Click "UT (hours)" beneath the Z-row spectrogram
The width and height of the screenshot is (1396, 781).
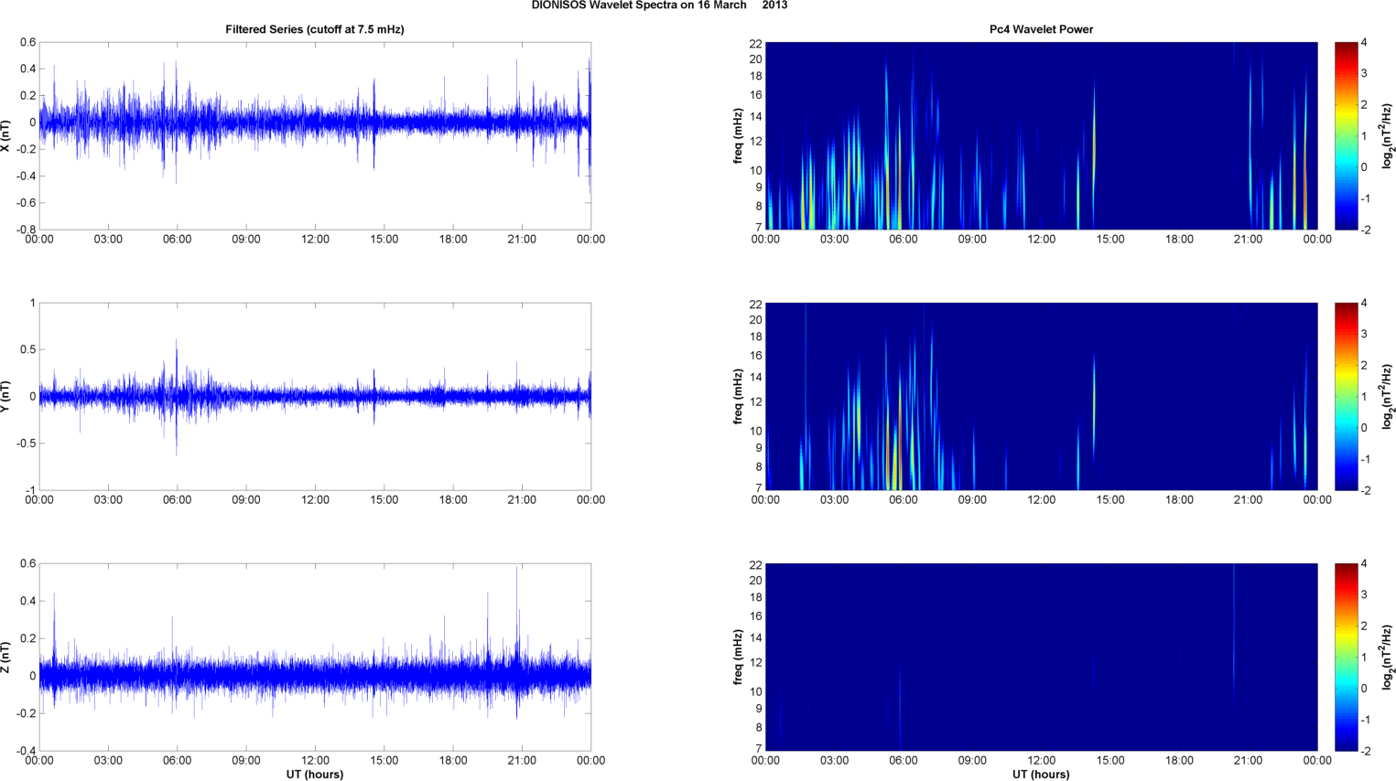pos(1041,774)
